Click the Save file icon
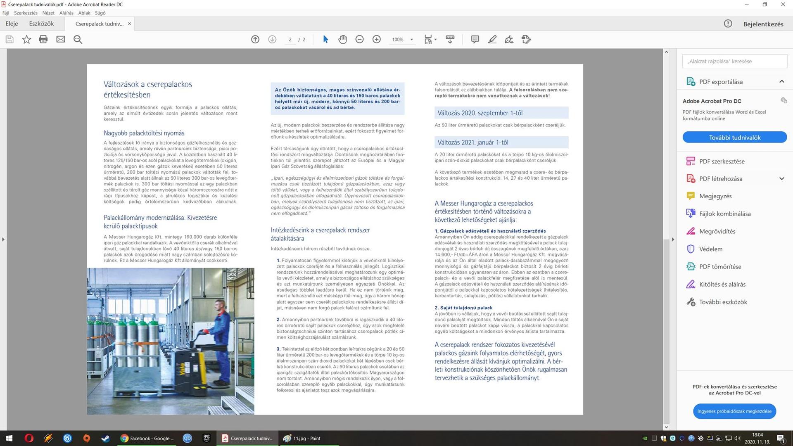Screen dimensions: 793x446 [x=9, y=40]
